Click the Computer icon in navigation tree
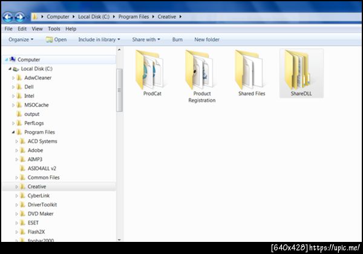 click(13, 59)
